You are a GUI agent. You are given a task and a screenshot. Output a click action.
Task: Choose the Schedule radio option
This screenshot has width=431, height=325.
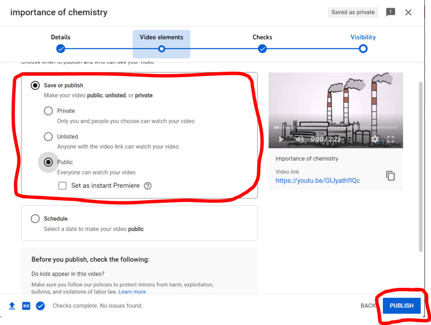(35, 219)
